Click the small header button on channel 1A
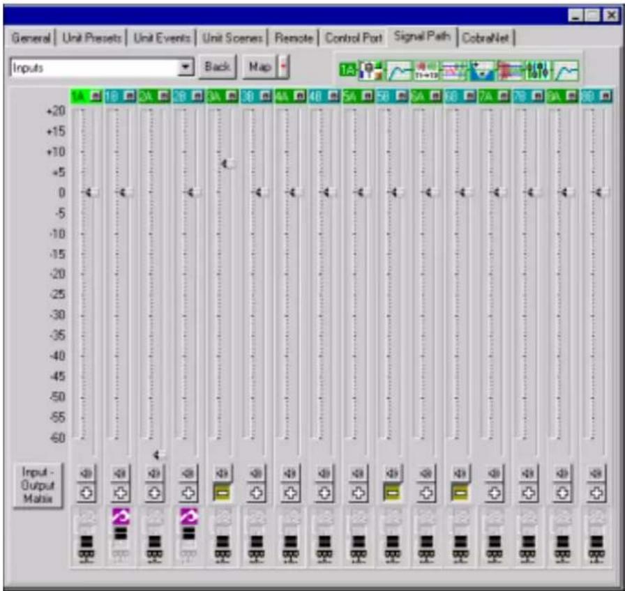Screen dimensions: 625x591 (x=96, y=95)
